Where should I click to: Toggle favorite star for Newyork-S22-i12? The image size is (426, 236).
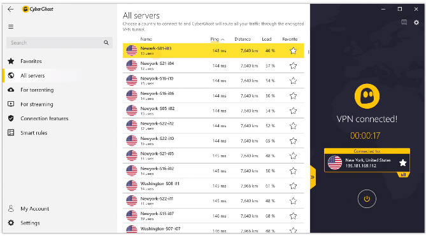click(x=293, y=125)
